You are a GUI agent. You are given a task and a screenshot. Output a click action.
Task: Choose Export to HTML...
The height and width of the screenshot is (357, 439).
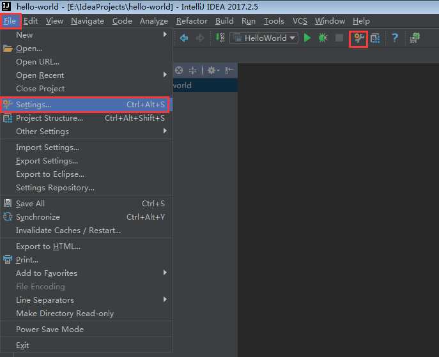click(x=86, y=247)
